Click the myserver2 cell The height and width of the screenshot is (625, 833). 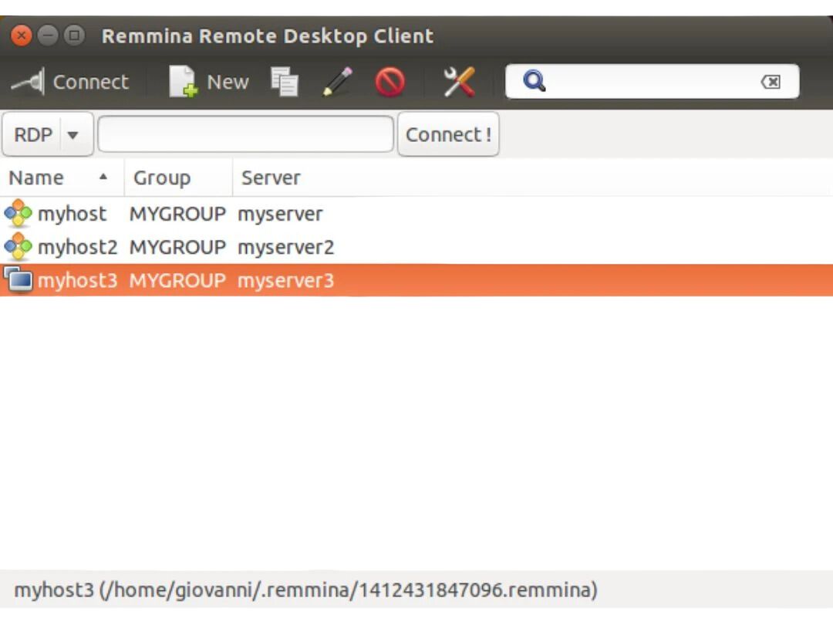[286, 248]
